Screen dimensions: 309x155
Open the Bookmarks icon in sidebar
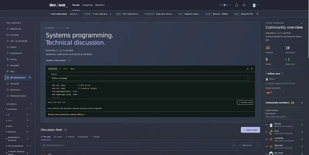tap(8, 90)
